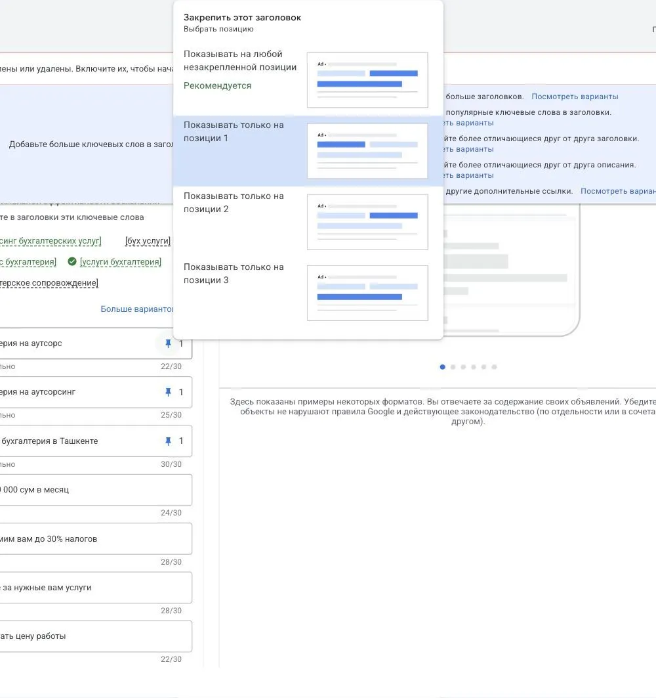The width and height of the screenshot is (656, 698).
Task: Click 'Рекомендуется' label in pin popup
Action: pos(218,85)
